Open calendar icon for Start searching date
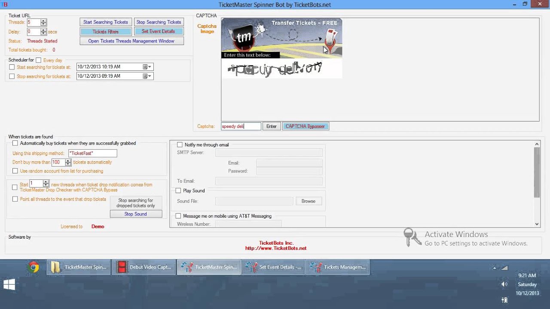This screenshot has height=309, width=550. click(x=145, y=67)
